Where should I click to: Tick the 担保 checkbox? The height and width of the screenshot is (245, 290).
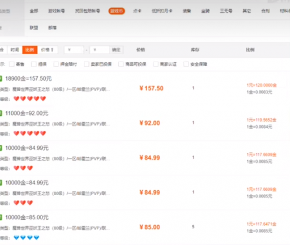pos(34,64)
